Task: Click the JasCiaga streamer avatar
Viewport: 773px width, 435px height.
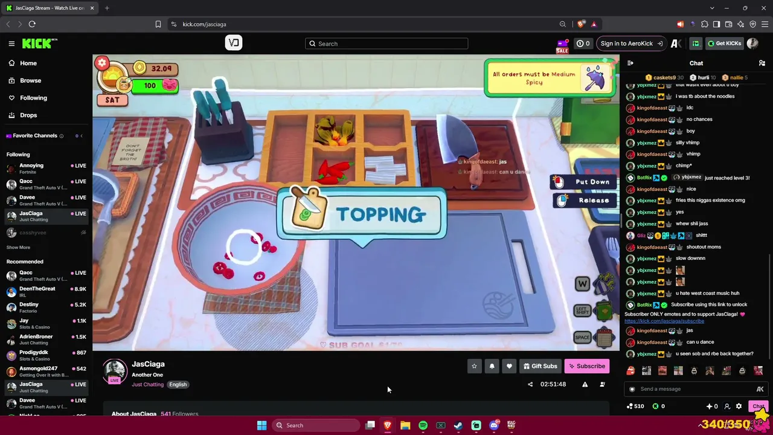Action: pos(115,371)
